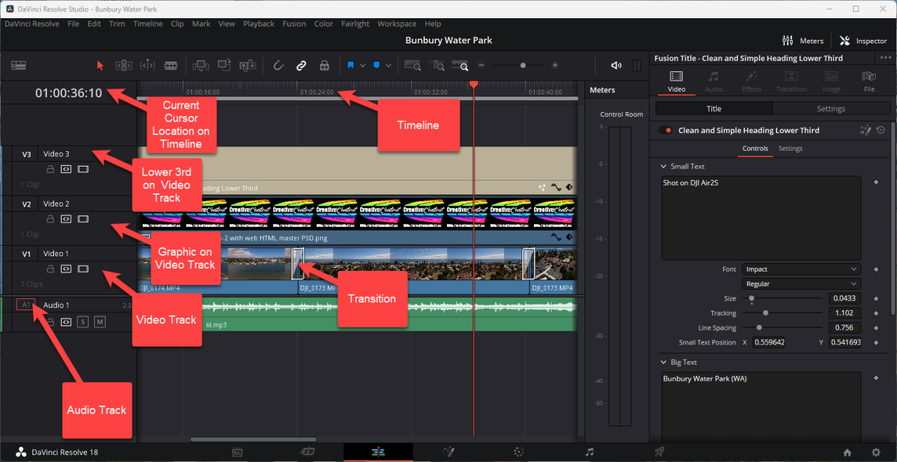Go to the Fairlight audio page
897x462 pixels.
coord(589,452)
